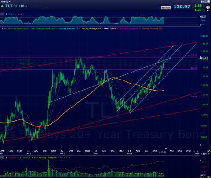
Task: Click the green plus add-symbol icon
Action: [x=2, y=6]
